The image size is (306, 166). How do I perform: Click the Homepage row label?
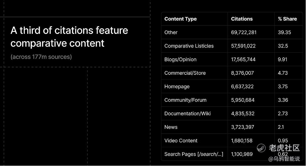pos(177,86)
